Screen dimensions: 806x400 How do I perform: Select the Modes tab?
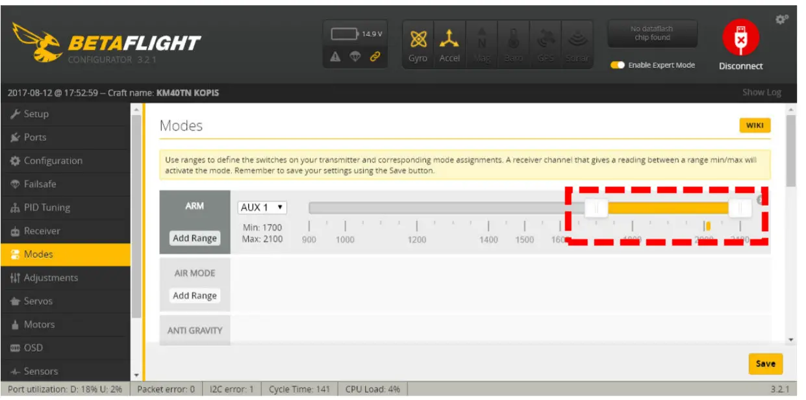65,255
